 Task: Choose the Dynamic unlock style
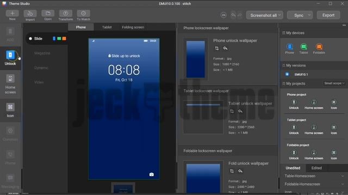pyautogui.click(x=41, y=68)
